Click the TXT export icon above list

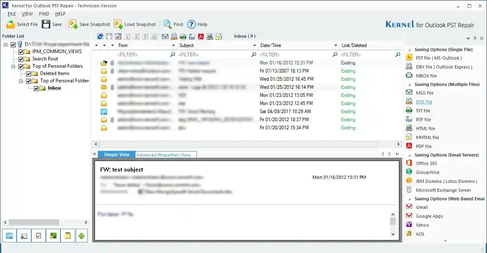183,36
